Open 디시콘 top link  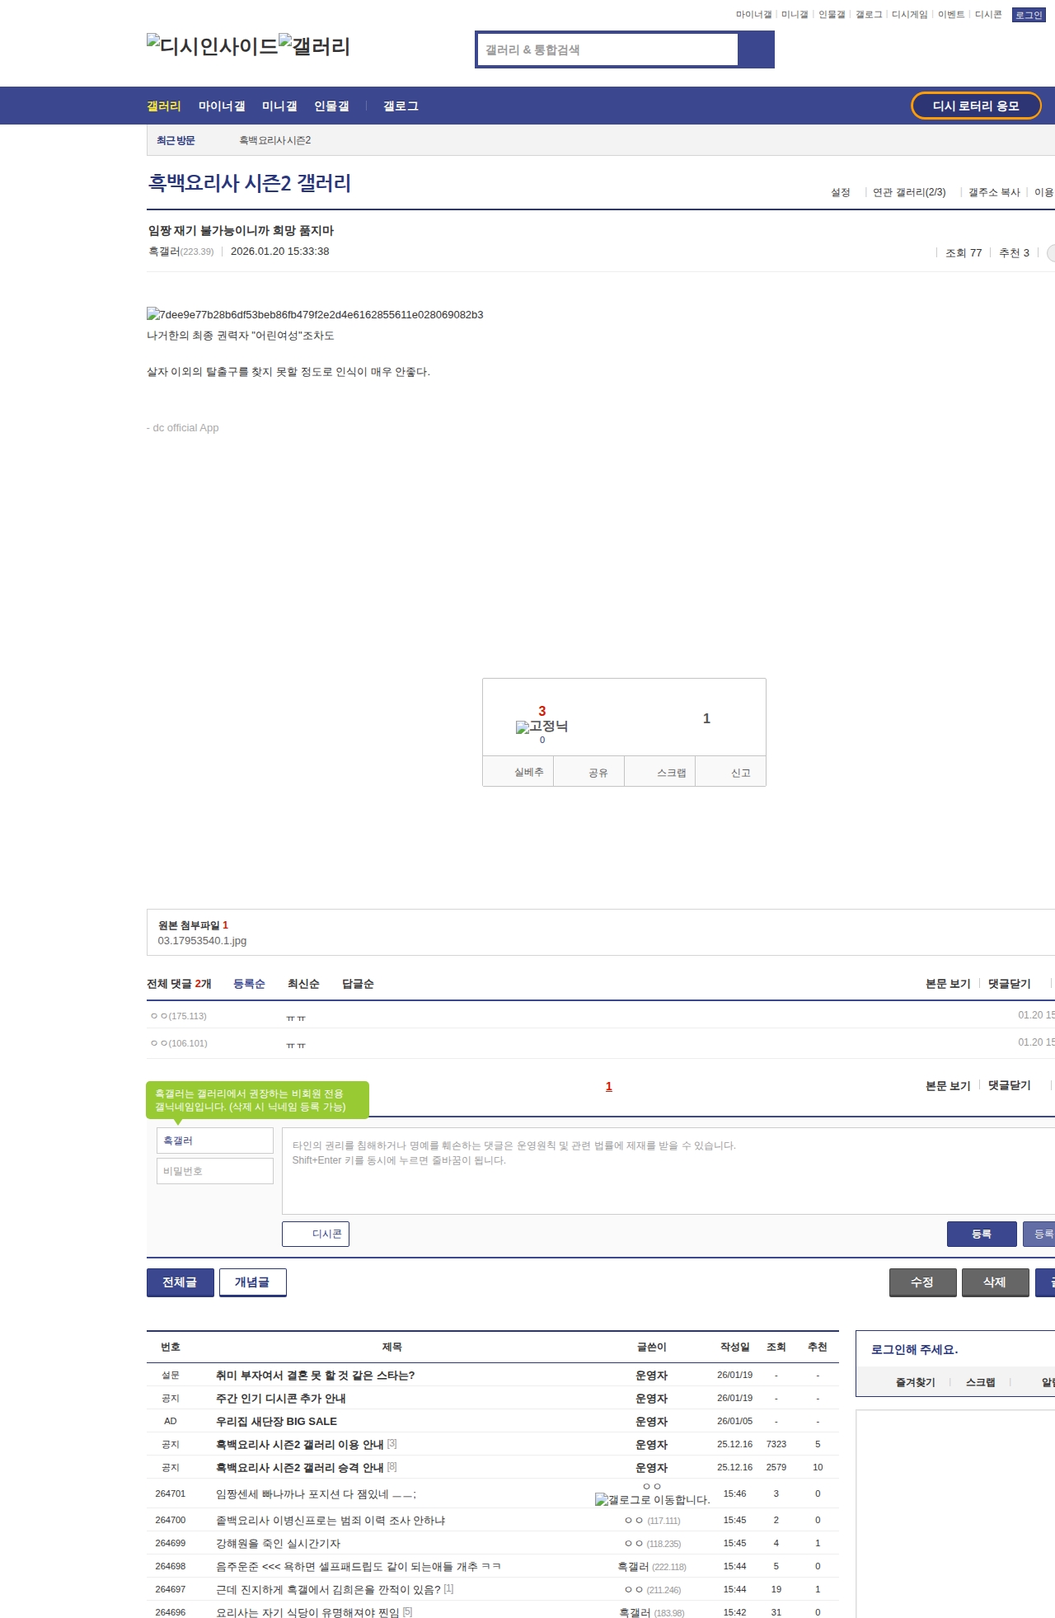click(x=988, y=15)
